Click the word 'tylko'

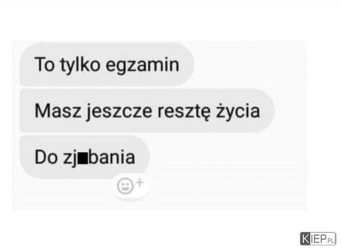[80, 65]
